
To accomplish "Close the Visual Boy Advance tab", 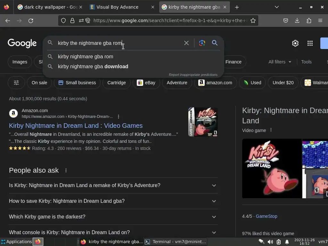I will (x=153, y=7).
